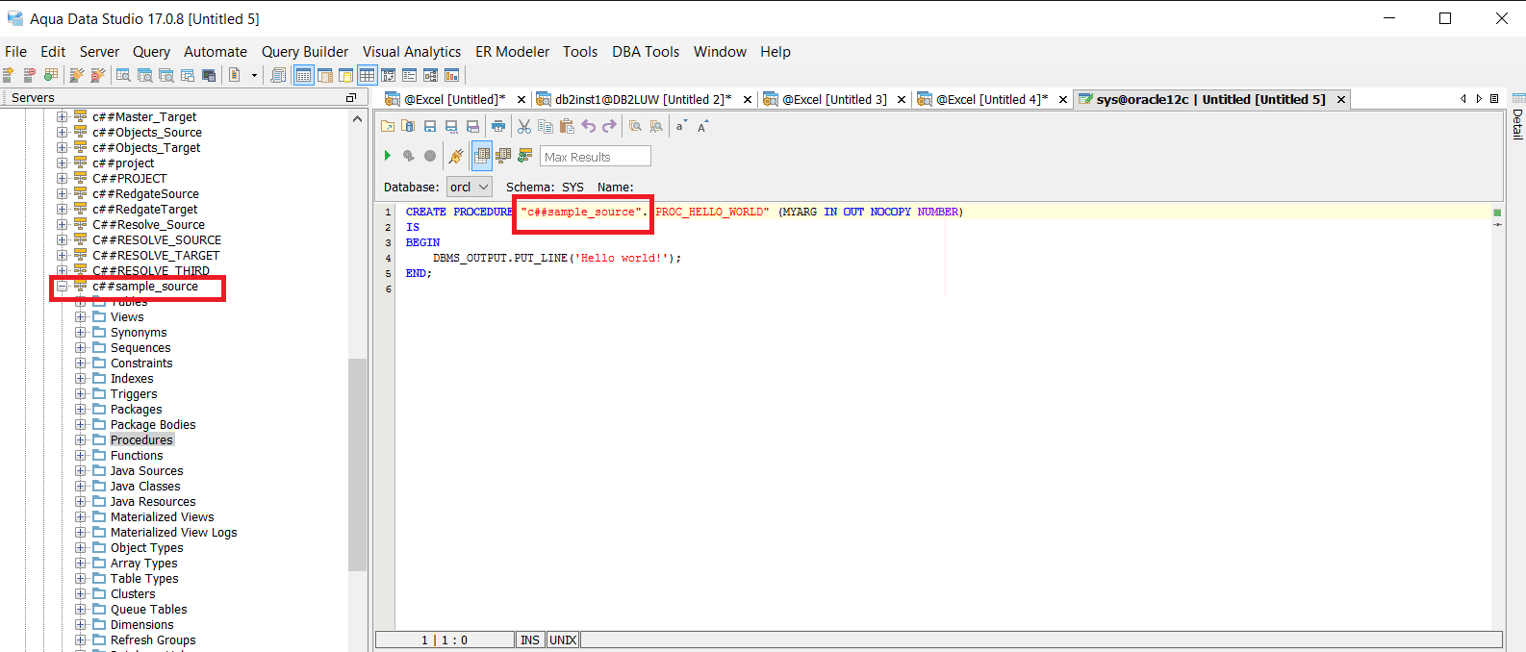Click the Register Server toolbar icon
Image resolution: width=1526 pixels, height=652 pixels.
pos(8,75)
